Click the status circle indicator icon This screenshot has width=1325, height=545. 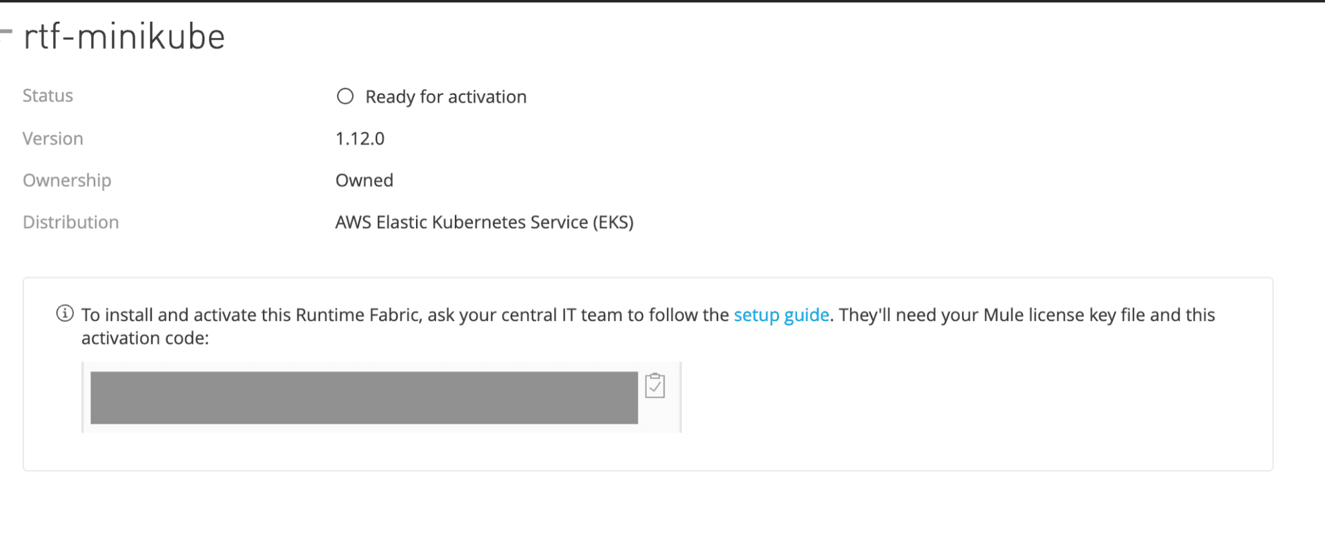pos(345,96)
